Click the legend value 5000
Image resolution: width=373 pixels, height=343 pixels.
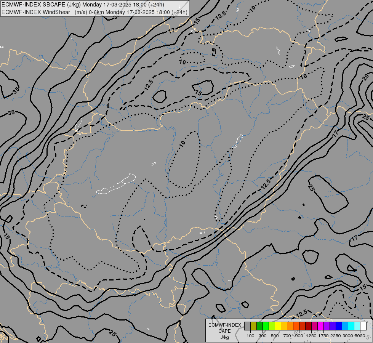click(x=360, y=336)
